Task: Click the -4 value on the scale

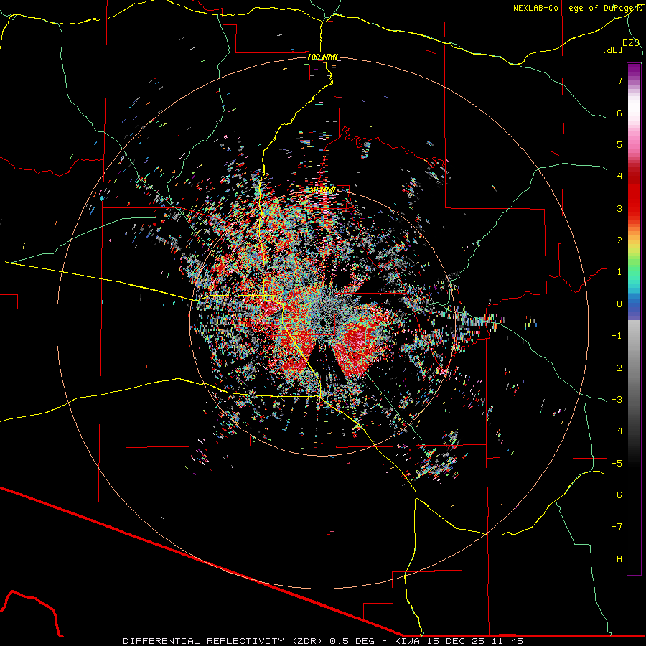Action: point(617,431)
